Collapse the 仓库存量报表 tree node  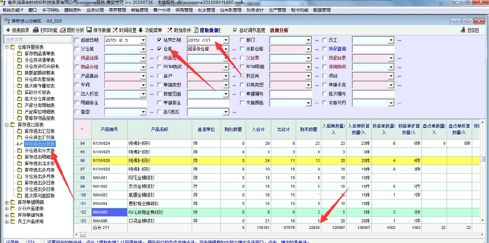6,47
